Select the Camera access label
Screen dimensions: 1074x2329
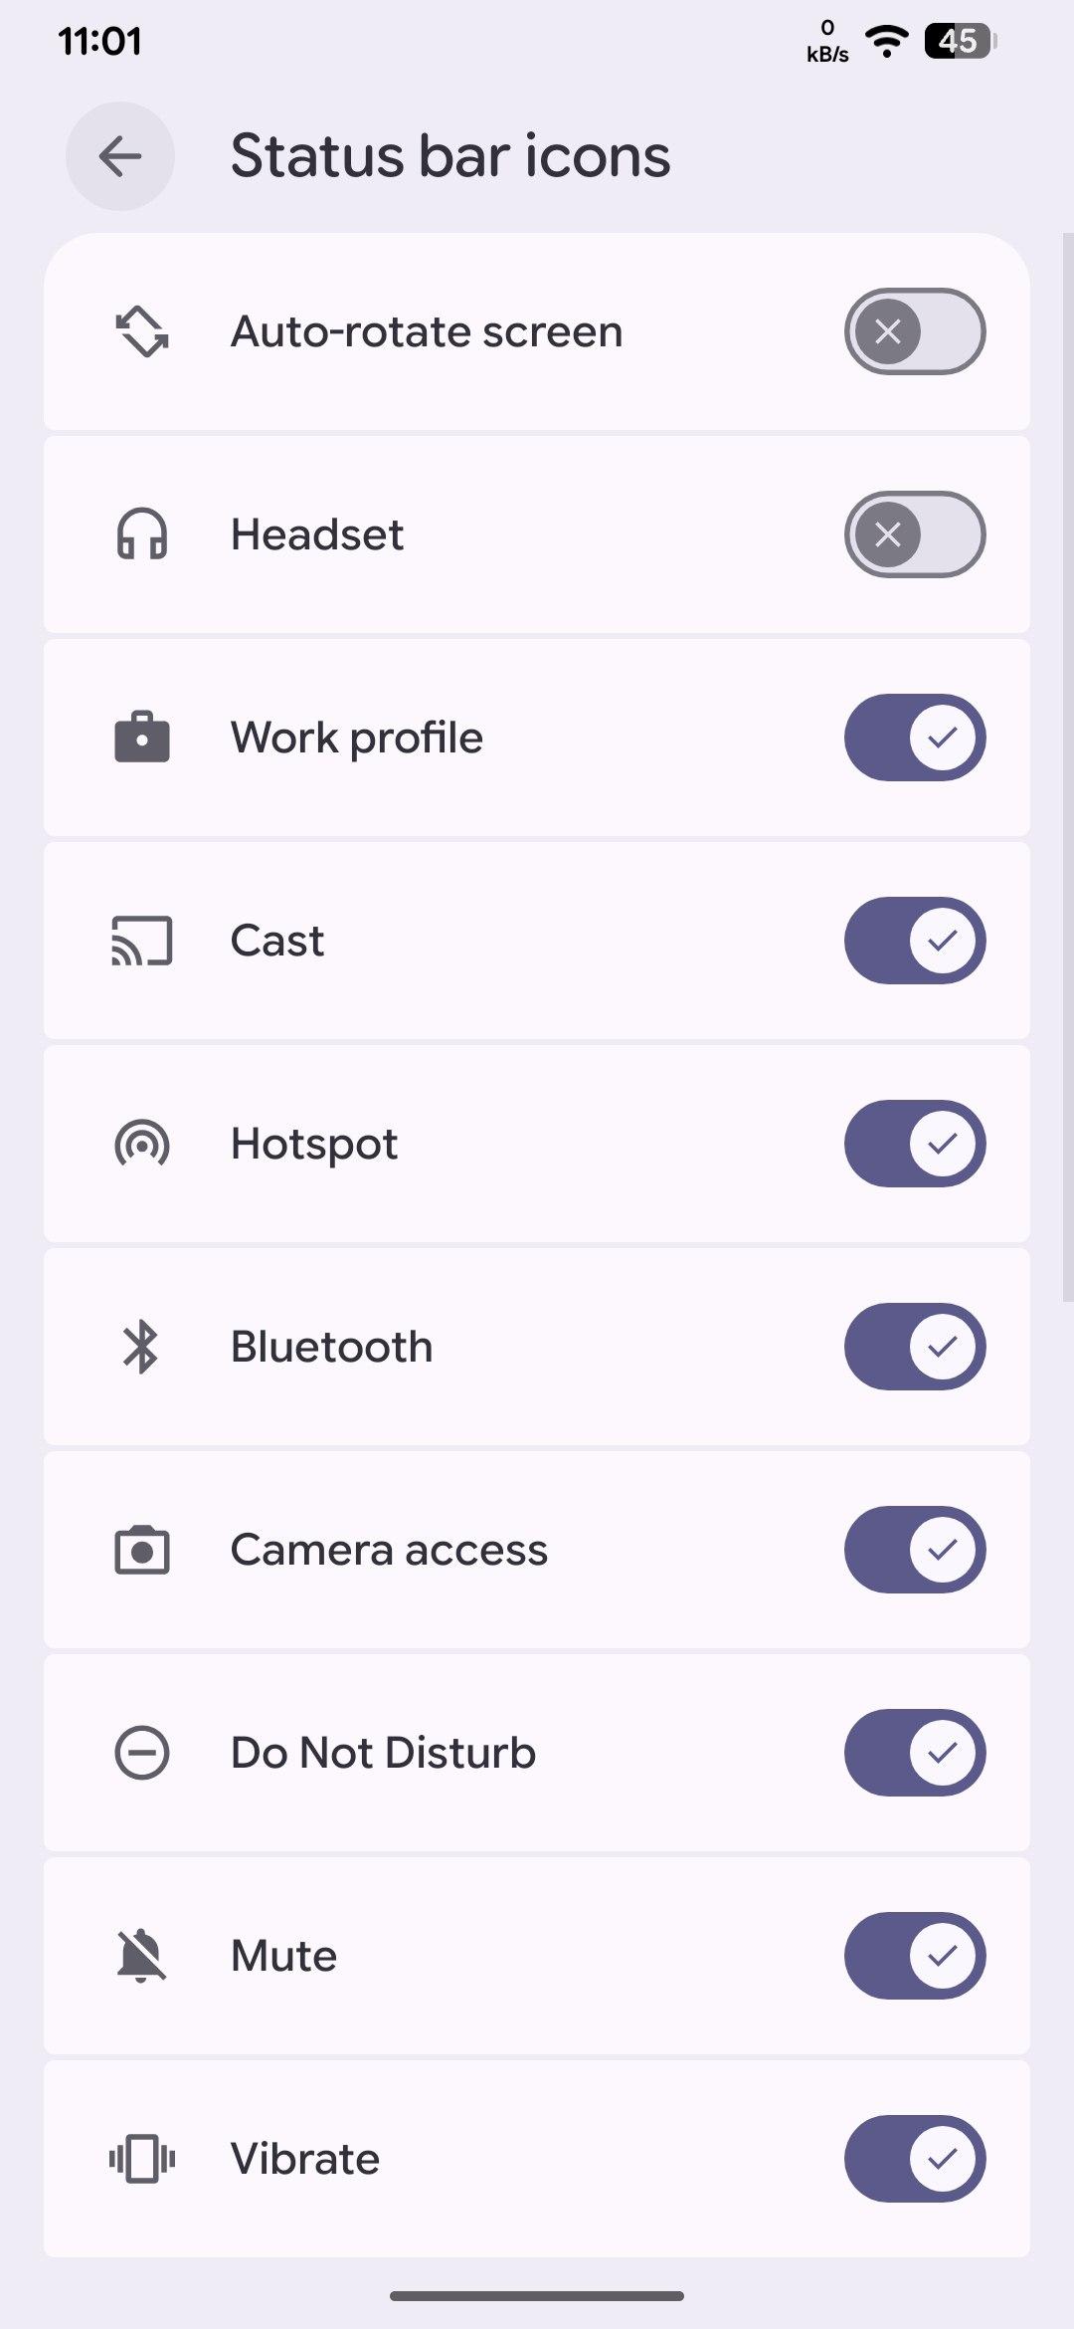click(389, 1550)
